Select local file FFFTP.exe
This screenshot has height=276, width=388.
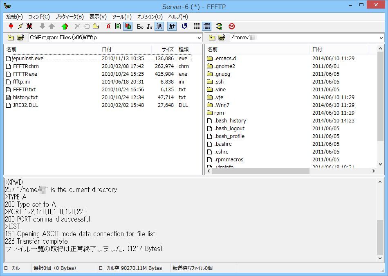point(25,74)
